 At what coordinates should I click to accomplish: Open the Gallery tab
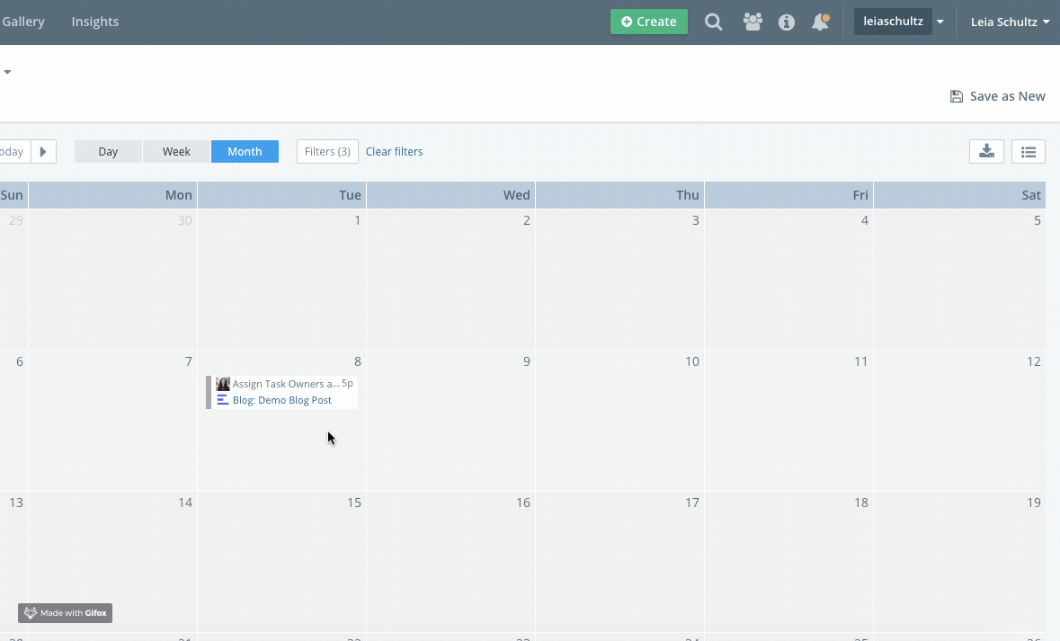pyautogui.click(x=23, y=22)
